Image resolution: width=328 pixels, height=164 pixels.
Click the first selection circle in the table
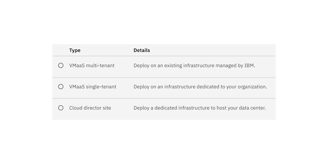coord(61,65)
